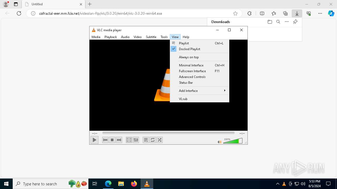The image size is (337, 189).
Task: Pin the Downloads panel
Action: 295,22
